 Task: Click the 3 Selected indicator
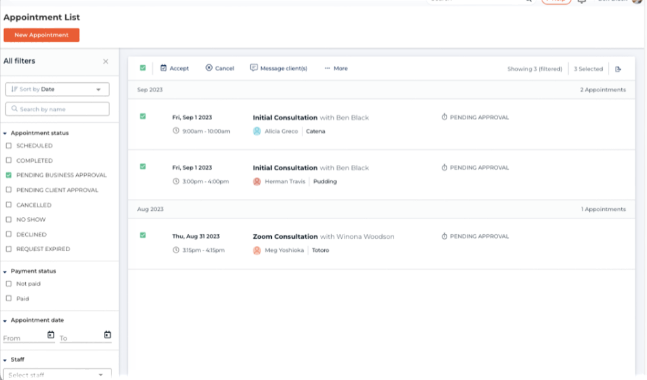click(x=589, y=69)
